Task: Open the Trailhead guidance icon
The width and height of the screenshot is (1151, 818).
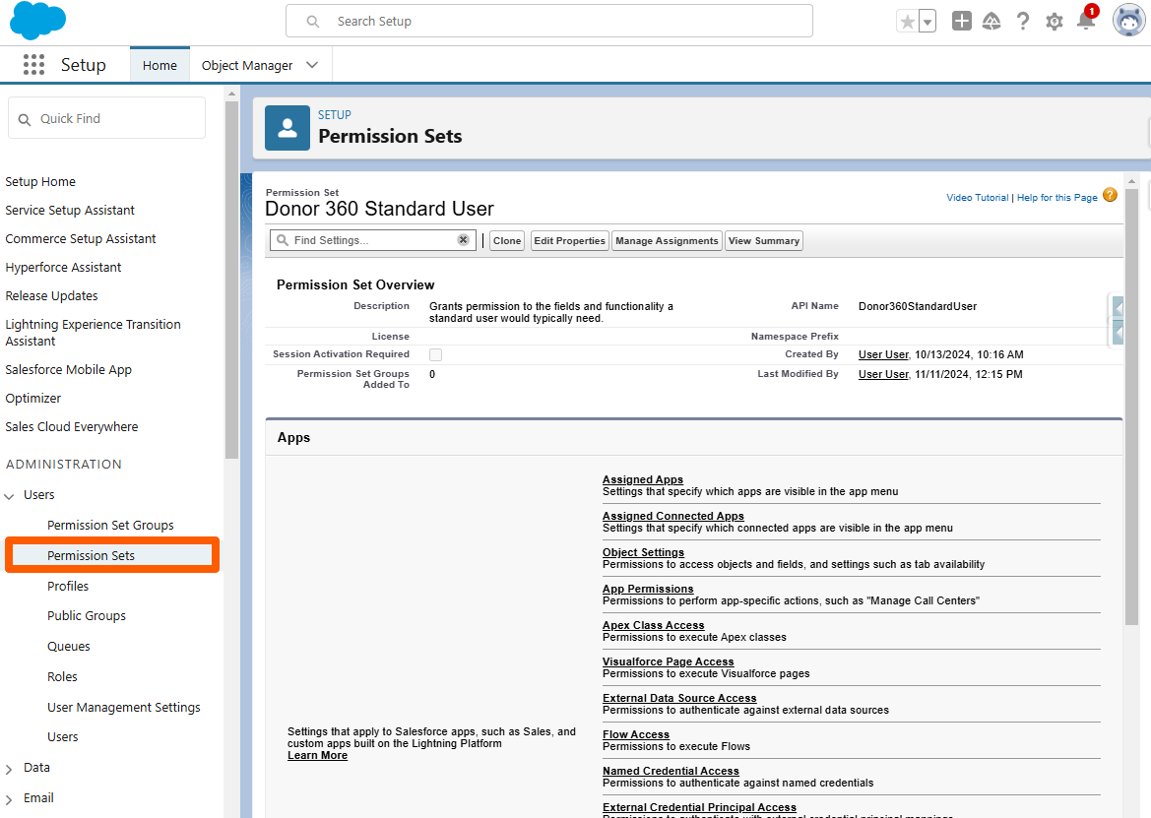Action: tap(991, 22)
